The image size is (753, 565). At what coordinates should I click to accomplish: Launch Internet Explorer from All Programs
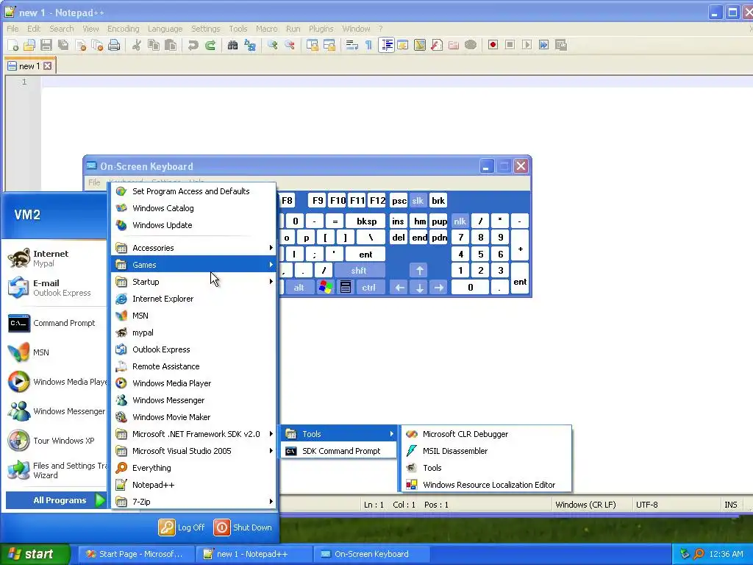point(194,299)
